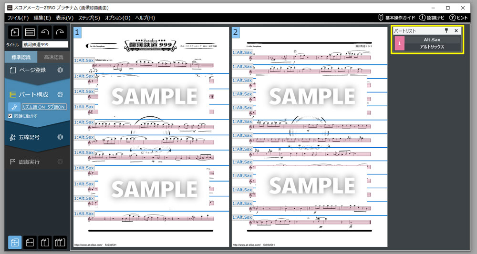Open 認識ナビ navigation help
The height and width of the screenshot is (254, 477).
pyautogui.click(x=432, y=18)
